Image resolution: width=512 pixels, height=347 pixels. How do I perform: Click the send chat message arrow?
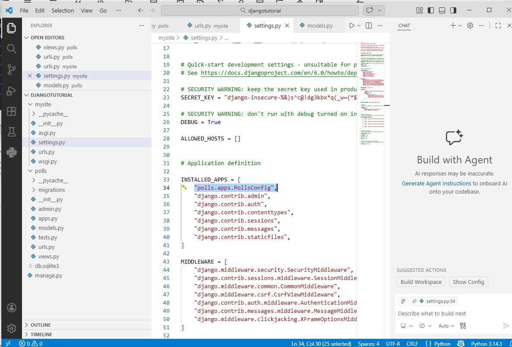506,326
